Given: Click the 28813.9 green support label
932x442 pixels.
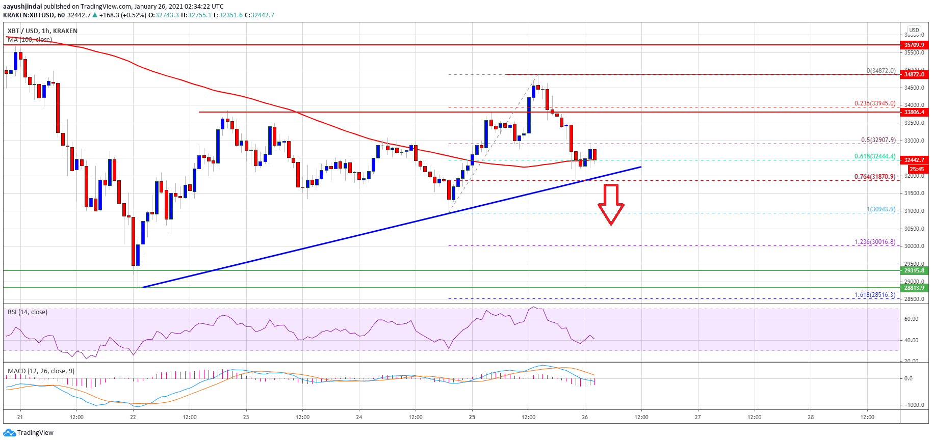Looking at the screenshot, I should (x=914, y=288).
